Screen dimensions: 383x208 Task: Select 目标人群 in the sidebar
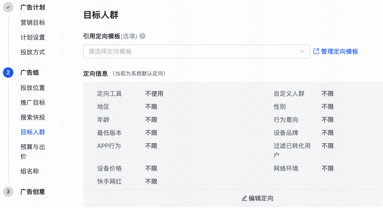(33, 132)
